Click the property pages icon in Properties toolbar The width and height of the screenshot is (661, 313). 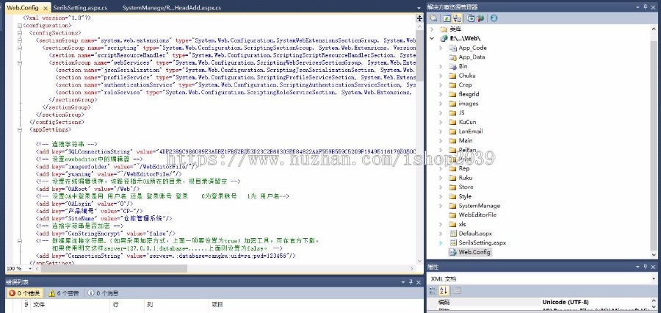pyautogui.click(x=457, y=291)
